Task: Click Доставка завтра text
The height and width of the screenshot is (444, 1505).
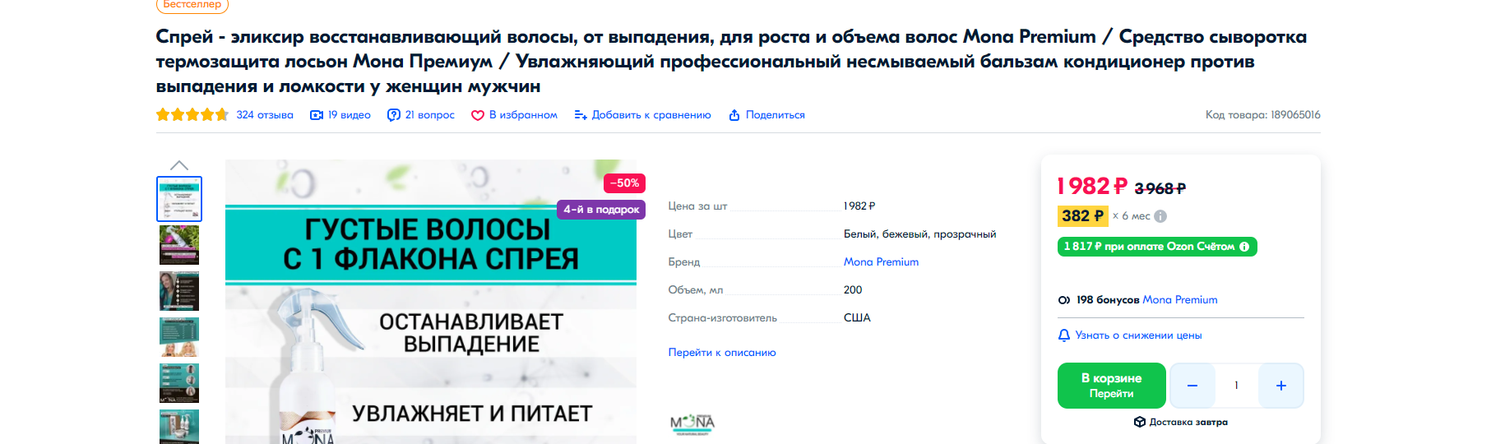Action: [1188, 422]
